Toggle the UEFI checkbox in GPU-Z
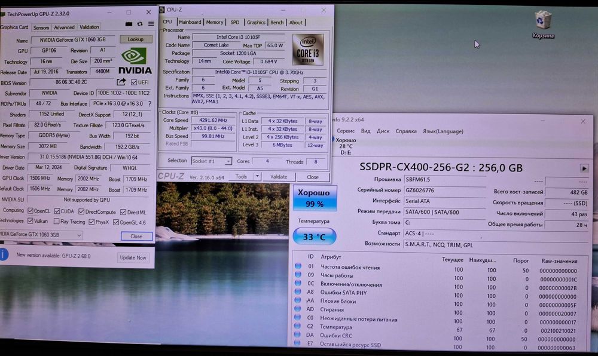Viewport: 598px width, 356px height. click(x=134, y=82)
